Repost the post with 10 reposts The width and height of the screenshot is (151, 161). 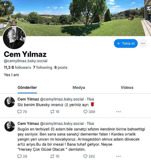[52, 156]
